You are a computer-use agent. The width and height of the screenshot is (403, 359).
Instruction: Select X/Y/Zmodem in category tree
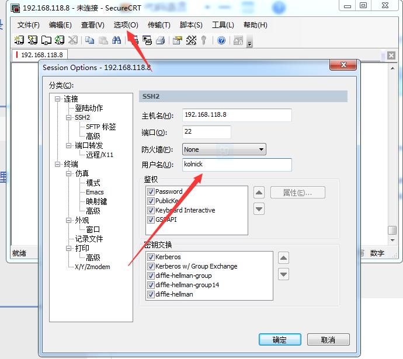pos(92,267)
